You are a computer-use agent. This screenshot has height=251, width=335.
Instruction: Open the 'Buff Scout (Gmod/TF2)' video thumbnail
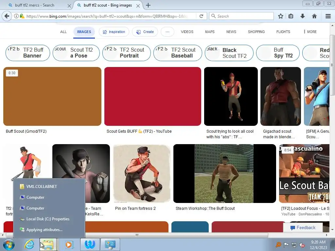click(x=52, y=96)
